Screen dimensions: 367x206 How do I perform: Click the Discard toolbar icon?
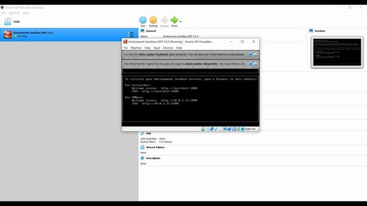click(x=165, y=20)
